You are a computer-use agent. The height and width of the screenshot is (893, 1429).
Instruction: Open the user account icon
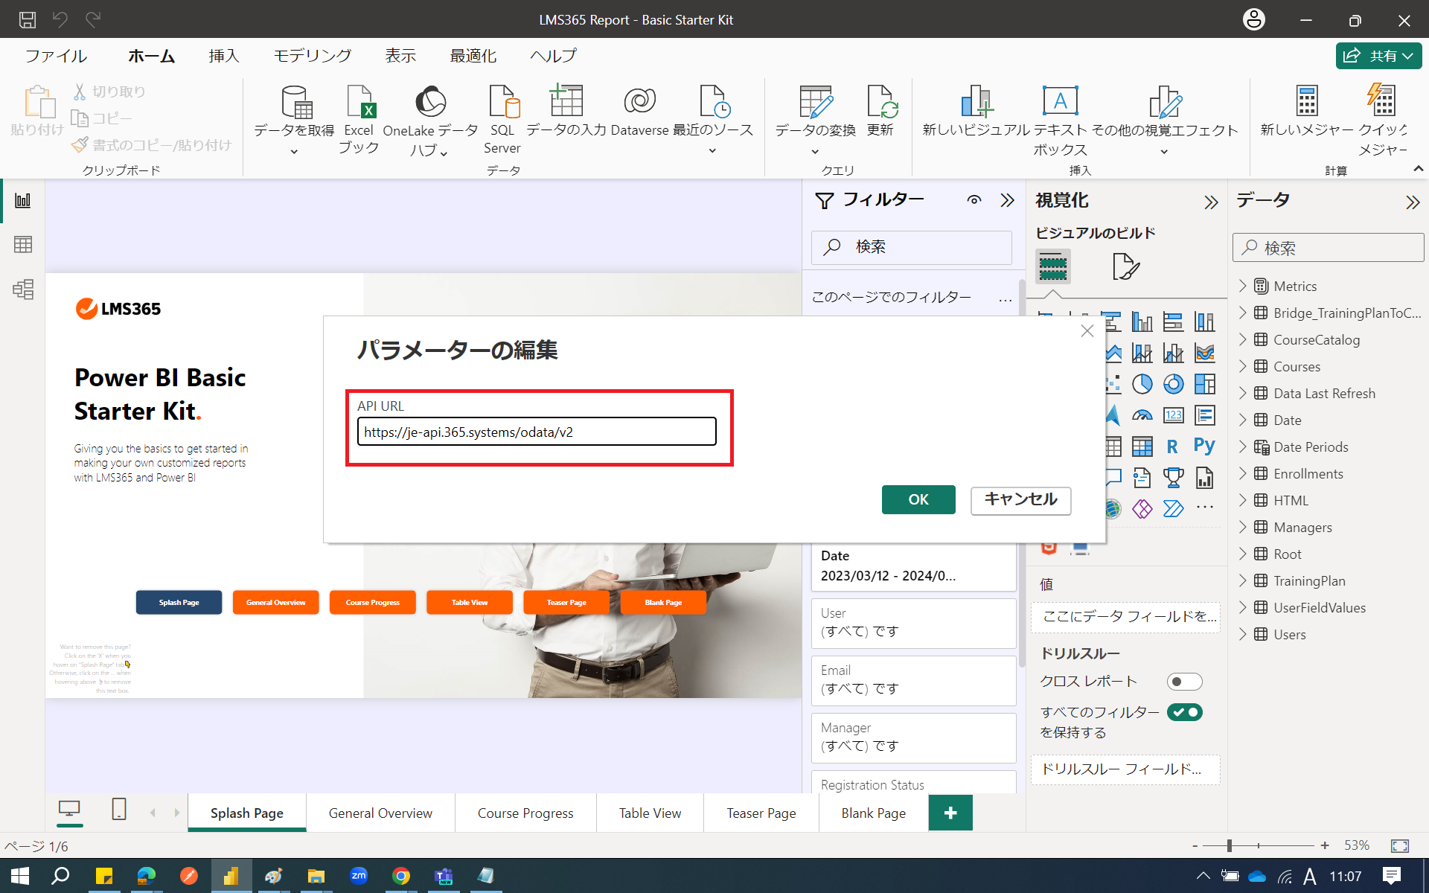point(1254,20)
